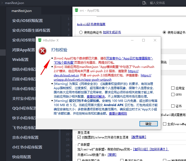This screenshot has width=186, height=161.
Task: Open 配置指南 link for 原生混淆
Action: 139,137
